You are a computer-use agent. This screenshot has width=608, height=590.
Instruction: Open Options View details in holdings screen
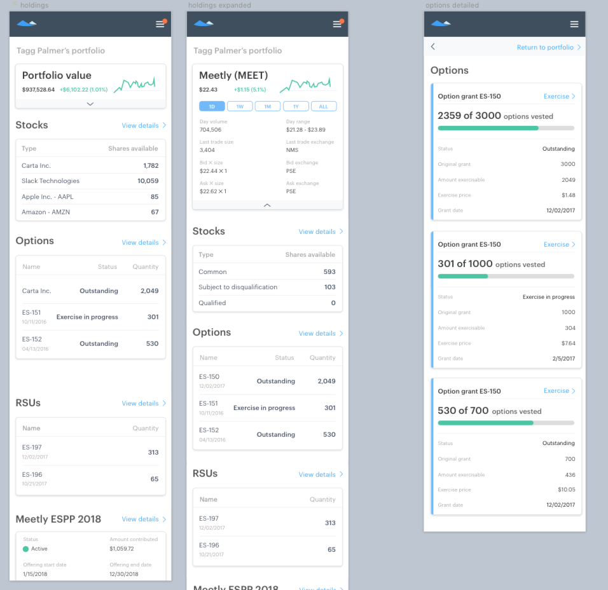144,242
